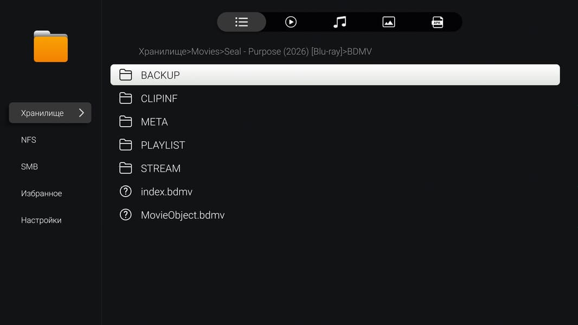Click the question mark icon beside index.bdmv
This screenshot has width=578, height=325.
(x=126, y=192)
